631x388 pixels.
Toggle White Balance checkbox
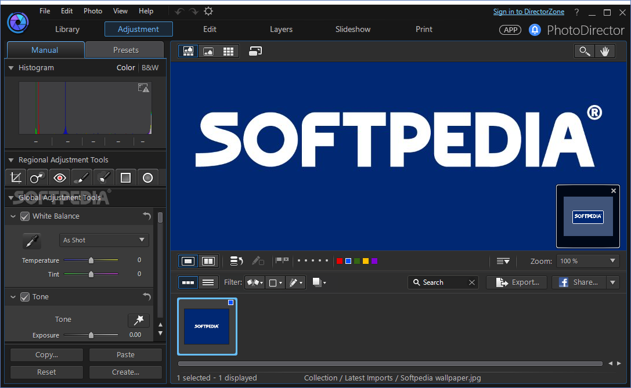pos(25,216)
